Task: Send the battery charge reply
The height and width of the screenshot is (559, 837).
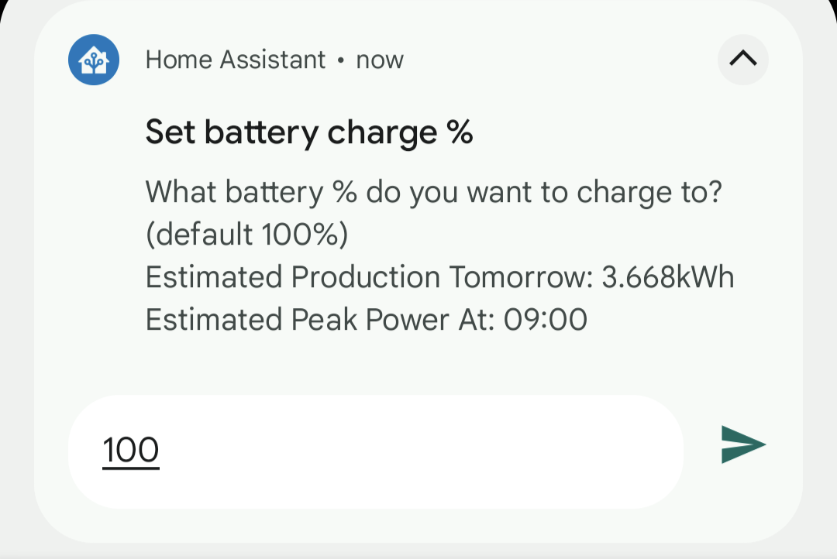Action: [x=742, y=444]
